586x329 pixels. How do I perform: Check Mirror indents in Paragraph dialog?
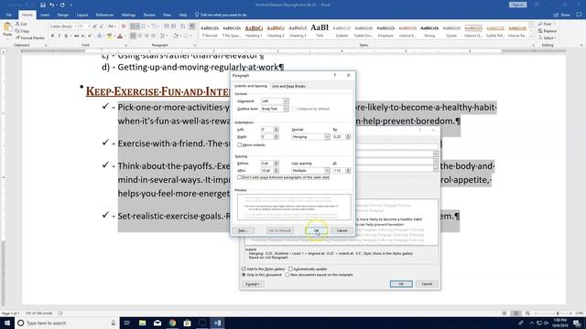(240, 144)
